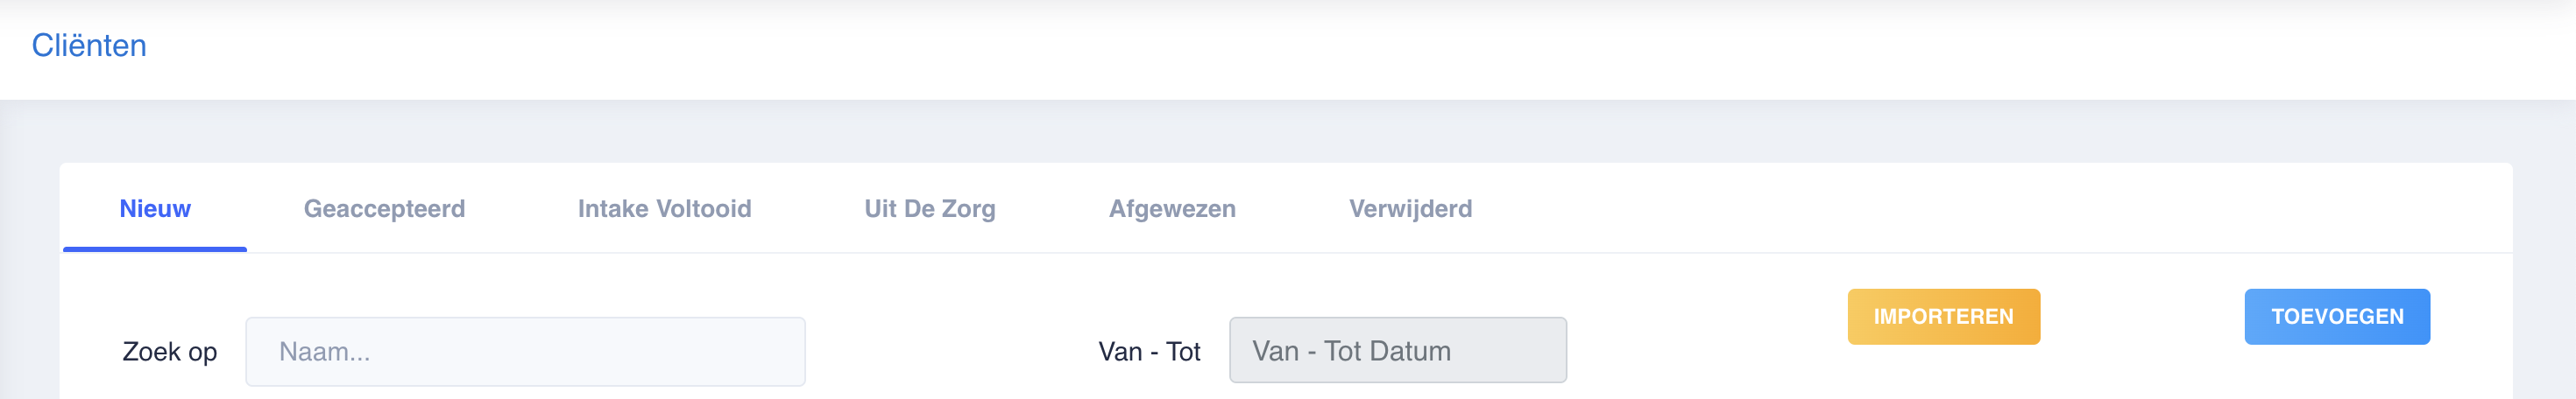
Task: View the Verwijderd clients tab
Action: click(1410, 208)
